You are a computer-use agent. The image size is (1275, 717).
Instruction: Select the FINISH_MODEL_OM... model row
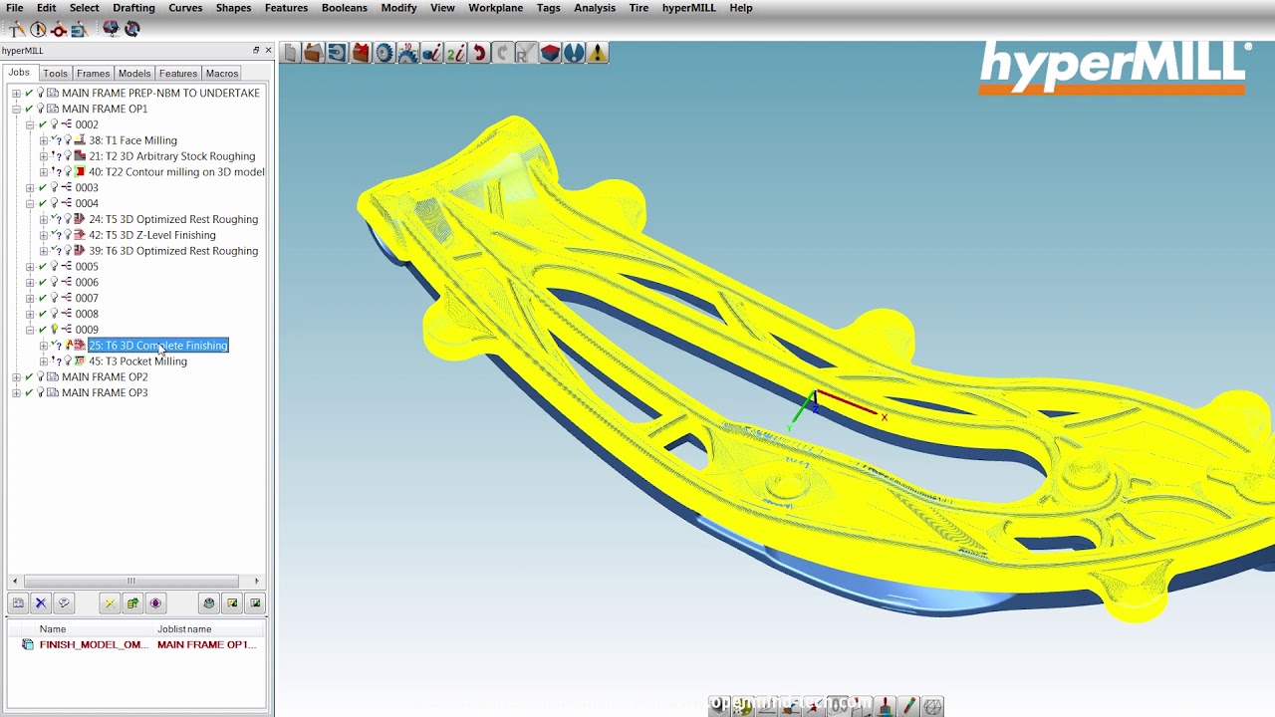[x=137, y=645]
